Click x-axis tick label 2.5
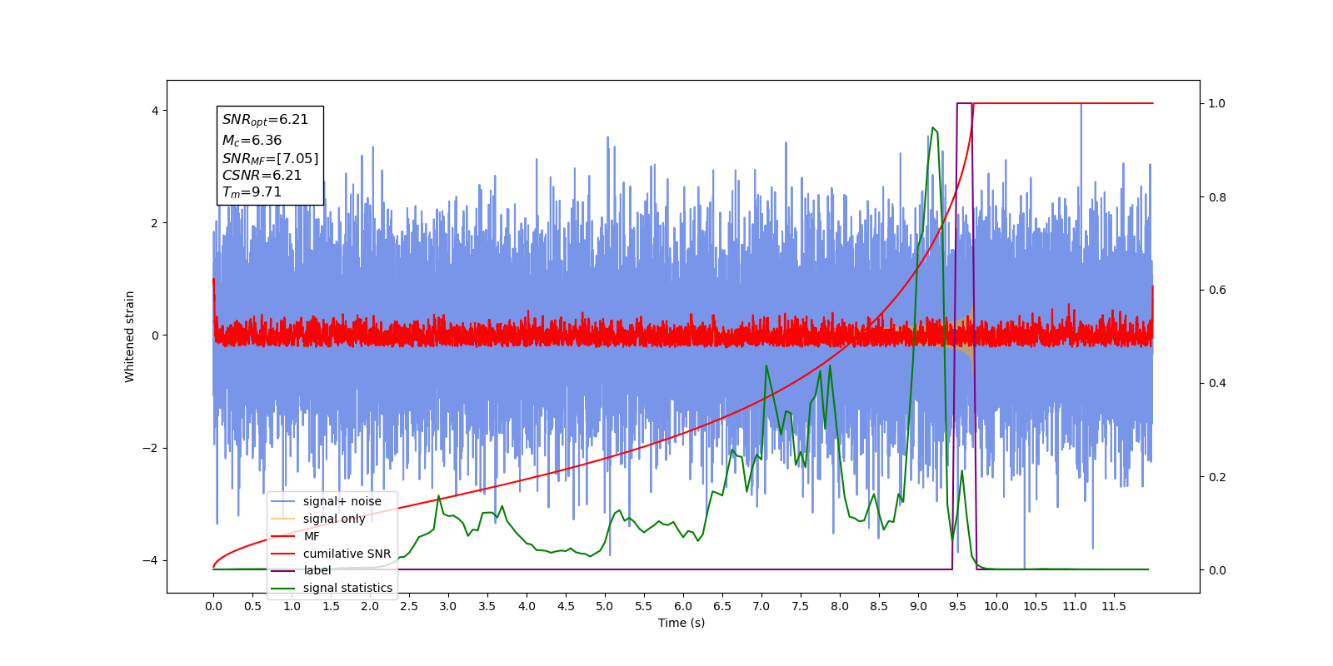The width and height of the screenshot is (1333, 666). click(x=409, y=606)
